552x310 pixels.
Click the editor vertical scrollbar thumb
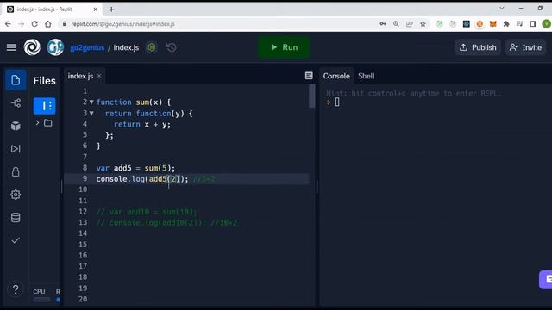click(x=311, y=96)
